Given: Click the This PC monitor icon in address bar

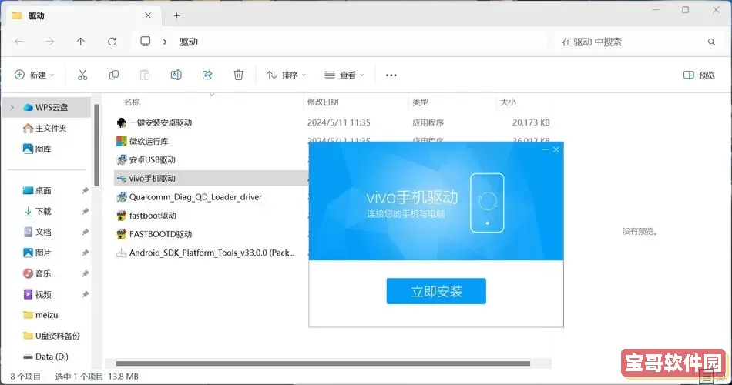Looking at the screenshot, I should pos(145,41).
